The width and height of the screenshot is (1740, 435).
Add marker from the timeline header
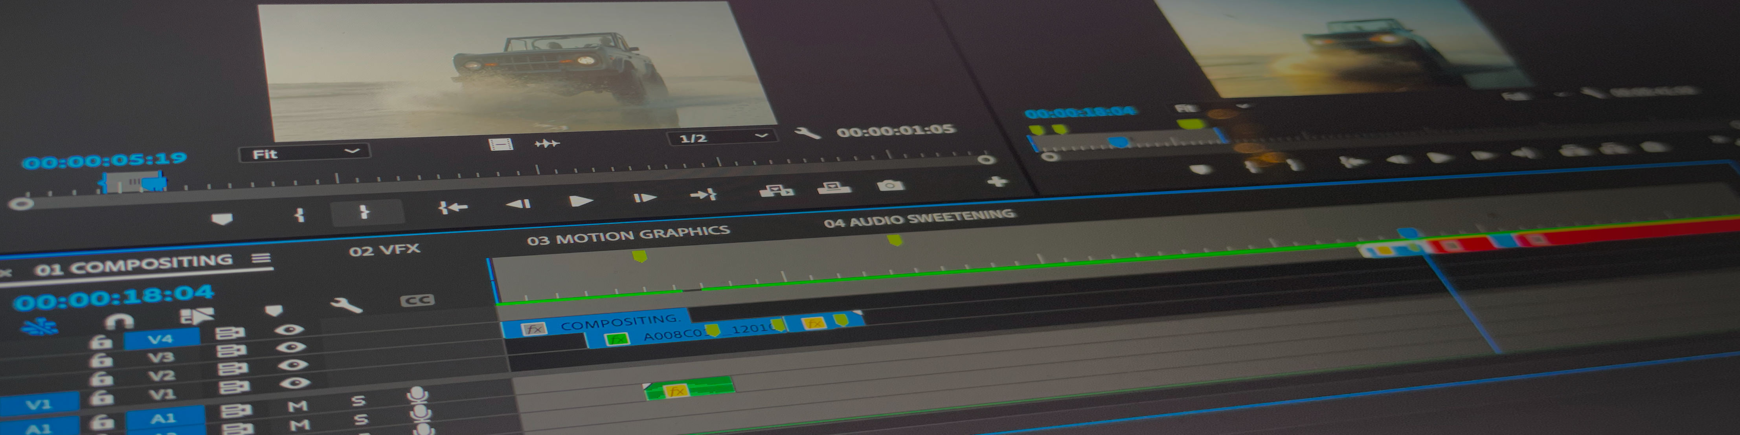coord(274,310)
